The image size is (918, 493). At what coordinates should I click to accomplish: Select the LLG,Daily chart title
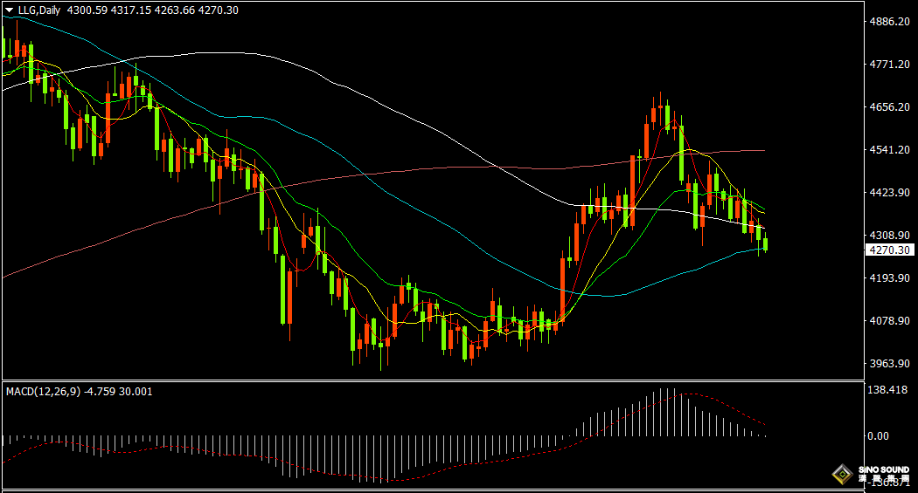(39, 10)
